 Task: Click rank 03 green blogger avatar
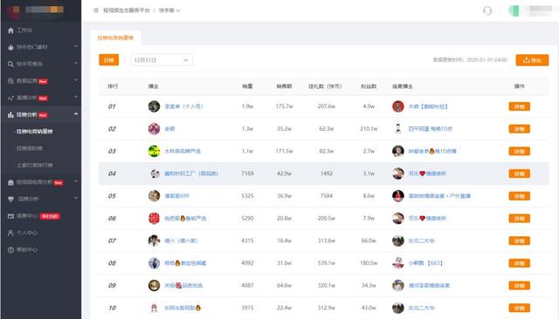(154, 151)
